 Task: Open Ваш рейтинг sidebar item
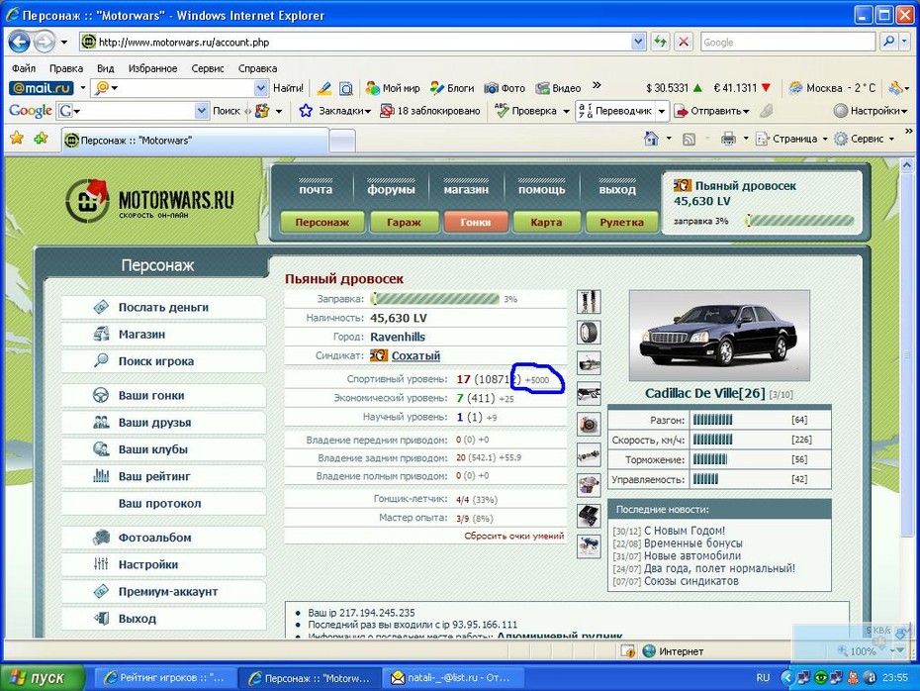(163, 476)
